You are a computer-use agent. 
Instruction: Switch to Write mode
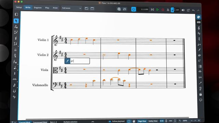tap(28, 8)
